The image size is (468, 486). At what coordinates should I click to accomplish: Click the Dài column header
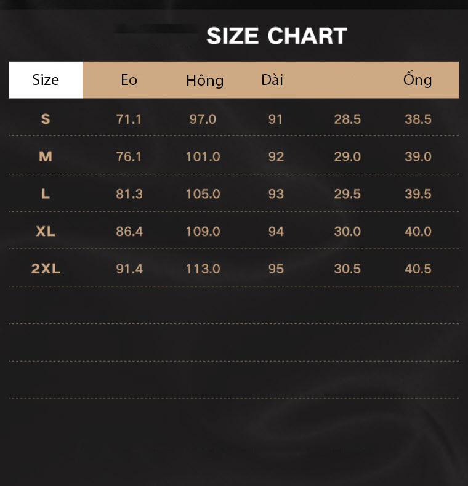[272, 80]
